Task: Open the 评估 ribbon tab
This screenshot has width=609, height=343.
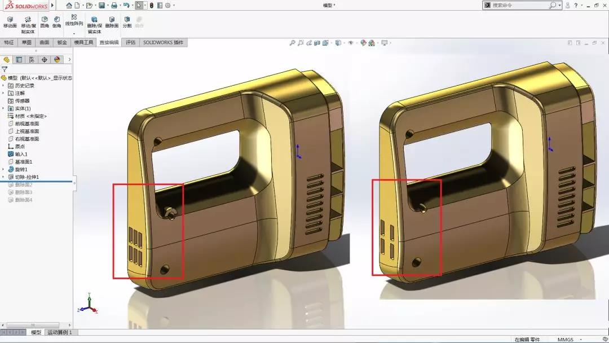Action: pos(130,42)
